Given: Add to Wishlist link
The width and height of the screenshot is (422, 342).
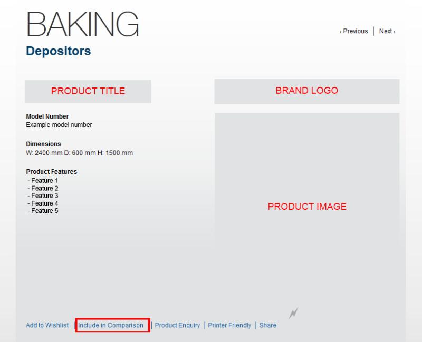Looking at the screenshot, I should [47, 325].
